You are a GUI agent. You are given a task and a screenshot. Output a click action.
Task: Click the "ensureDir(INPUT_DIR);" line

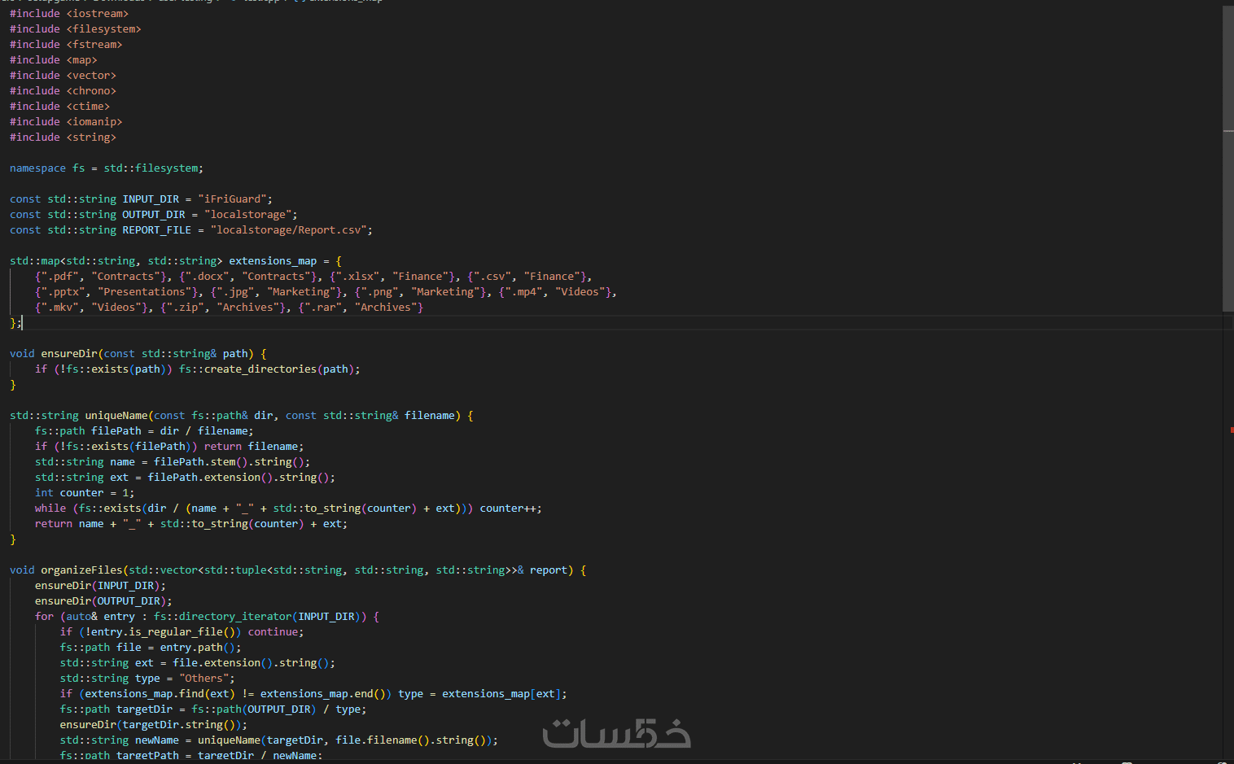tap(101, 586)
